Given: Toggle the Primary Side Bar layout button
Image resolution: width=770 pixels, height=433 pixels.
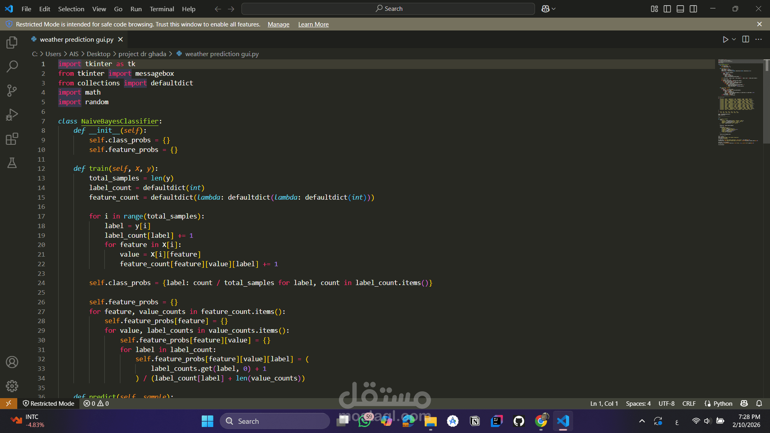Looking at the screenshot, I should (667, 9).
